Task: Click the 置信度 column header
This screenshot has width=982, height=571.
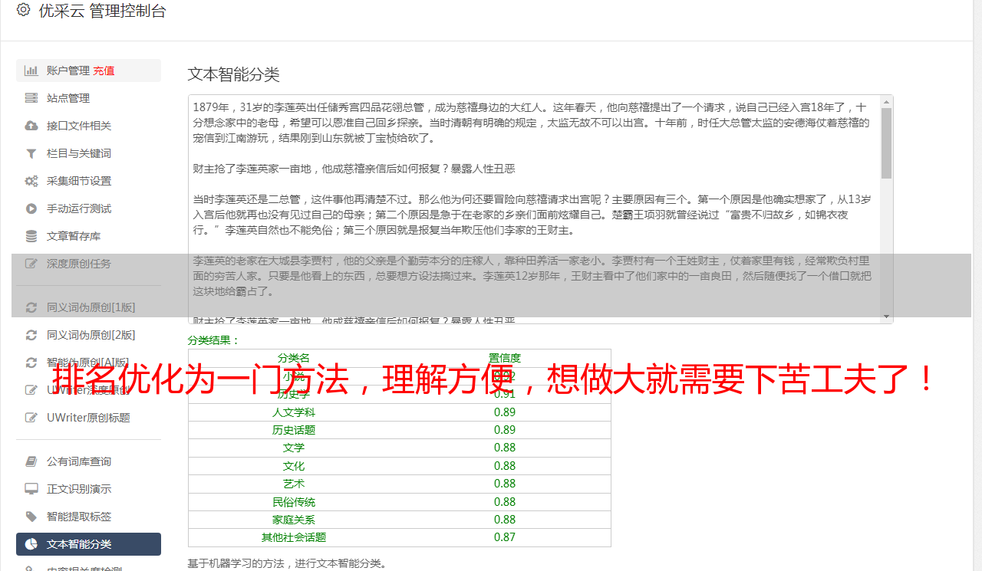Action: point(505,358)
